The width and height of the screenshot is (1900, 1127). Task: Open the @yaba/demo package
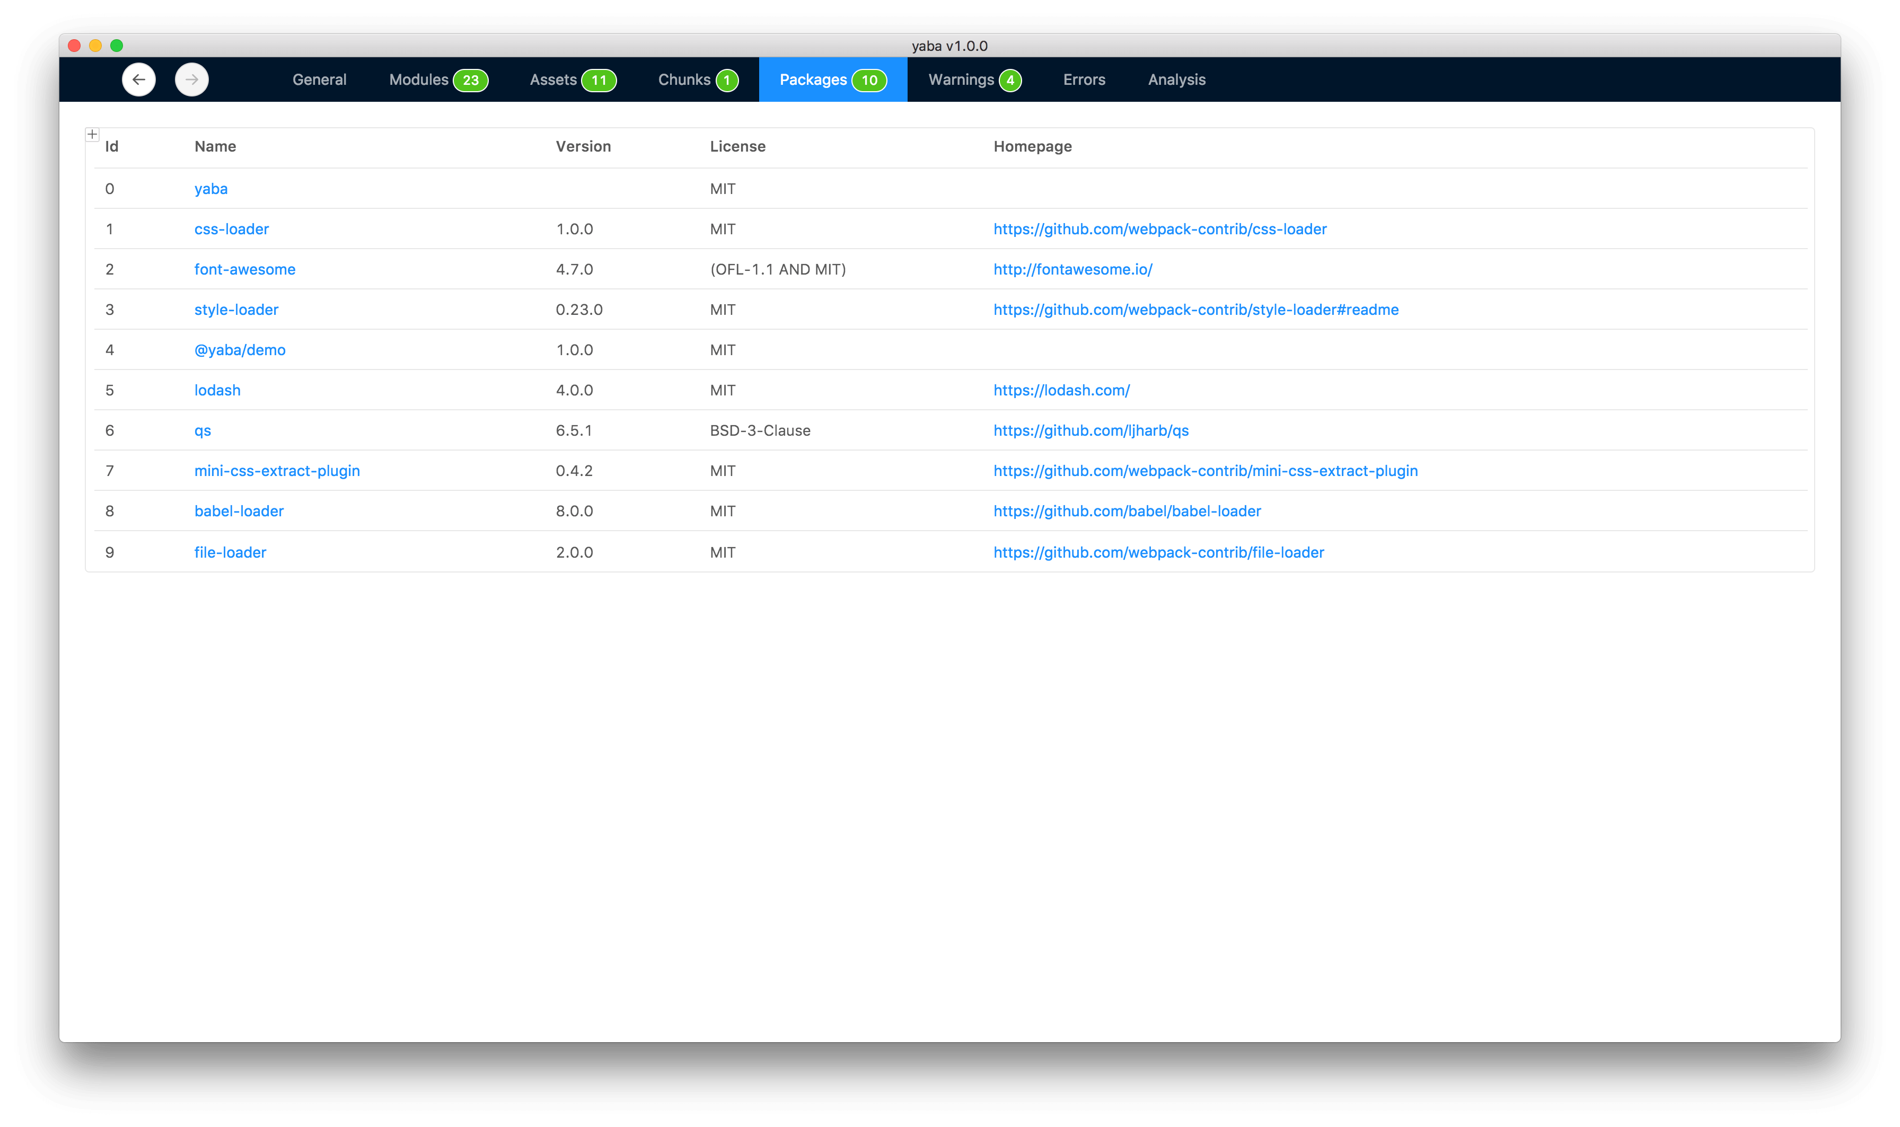tap(240, 349)
